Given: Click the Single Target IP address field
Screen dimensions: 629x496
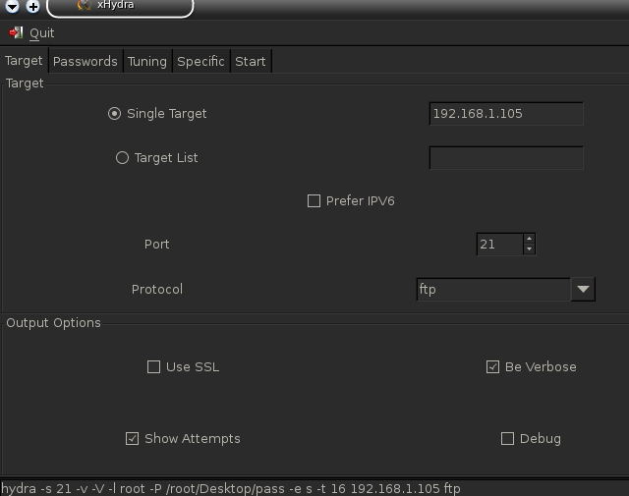Looking at the screenshot, I should [506, 114].
